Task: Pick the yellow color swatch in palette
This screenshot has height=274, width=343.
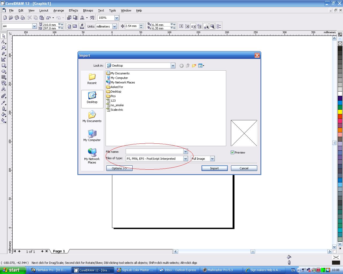Action: 340,112
